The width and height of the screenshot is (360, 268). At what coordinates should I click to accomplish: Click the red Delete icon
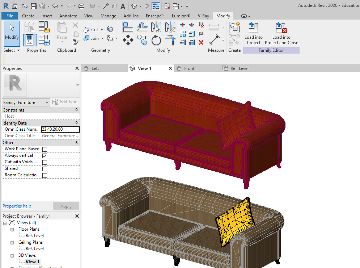click(201, 42)
